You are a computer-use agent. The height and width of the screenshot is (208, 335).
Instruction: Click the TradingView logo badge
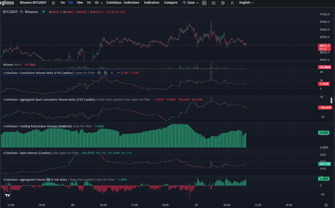pos(8,195)
